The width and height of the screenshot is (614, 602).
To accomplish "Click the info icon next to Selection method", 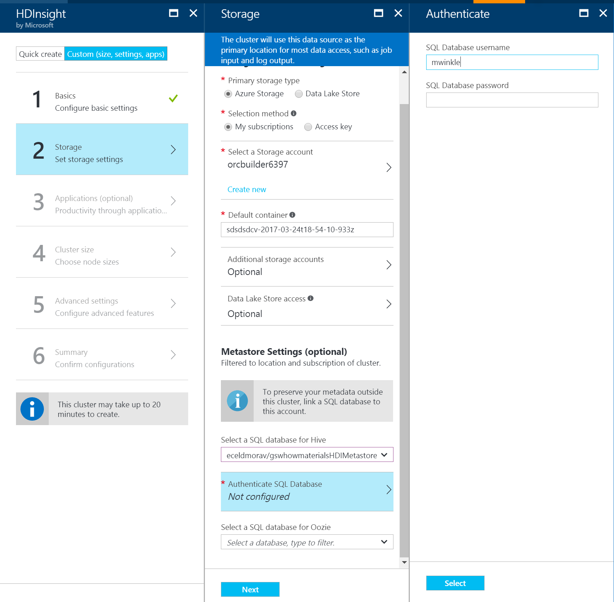I will (x=294, y=113).
